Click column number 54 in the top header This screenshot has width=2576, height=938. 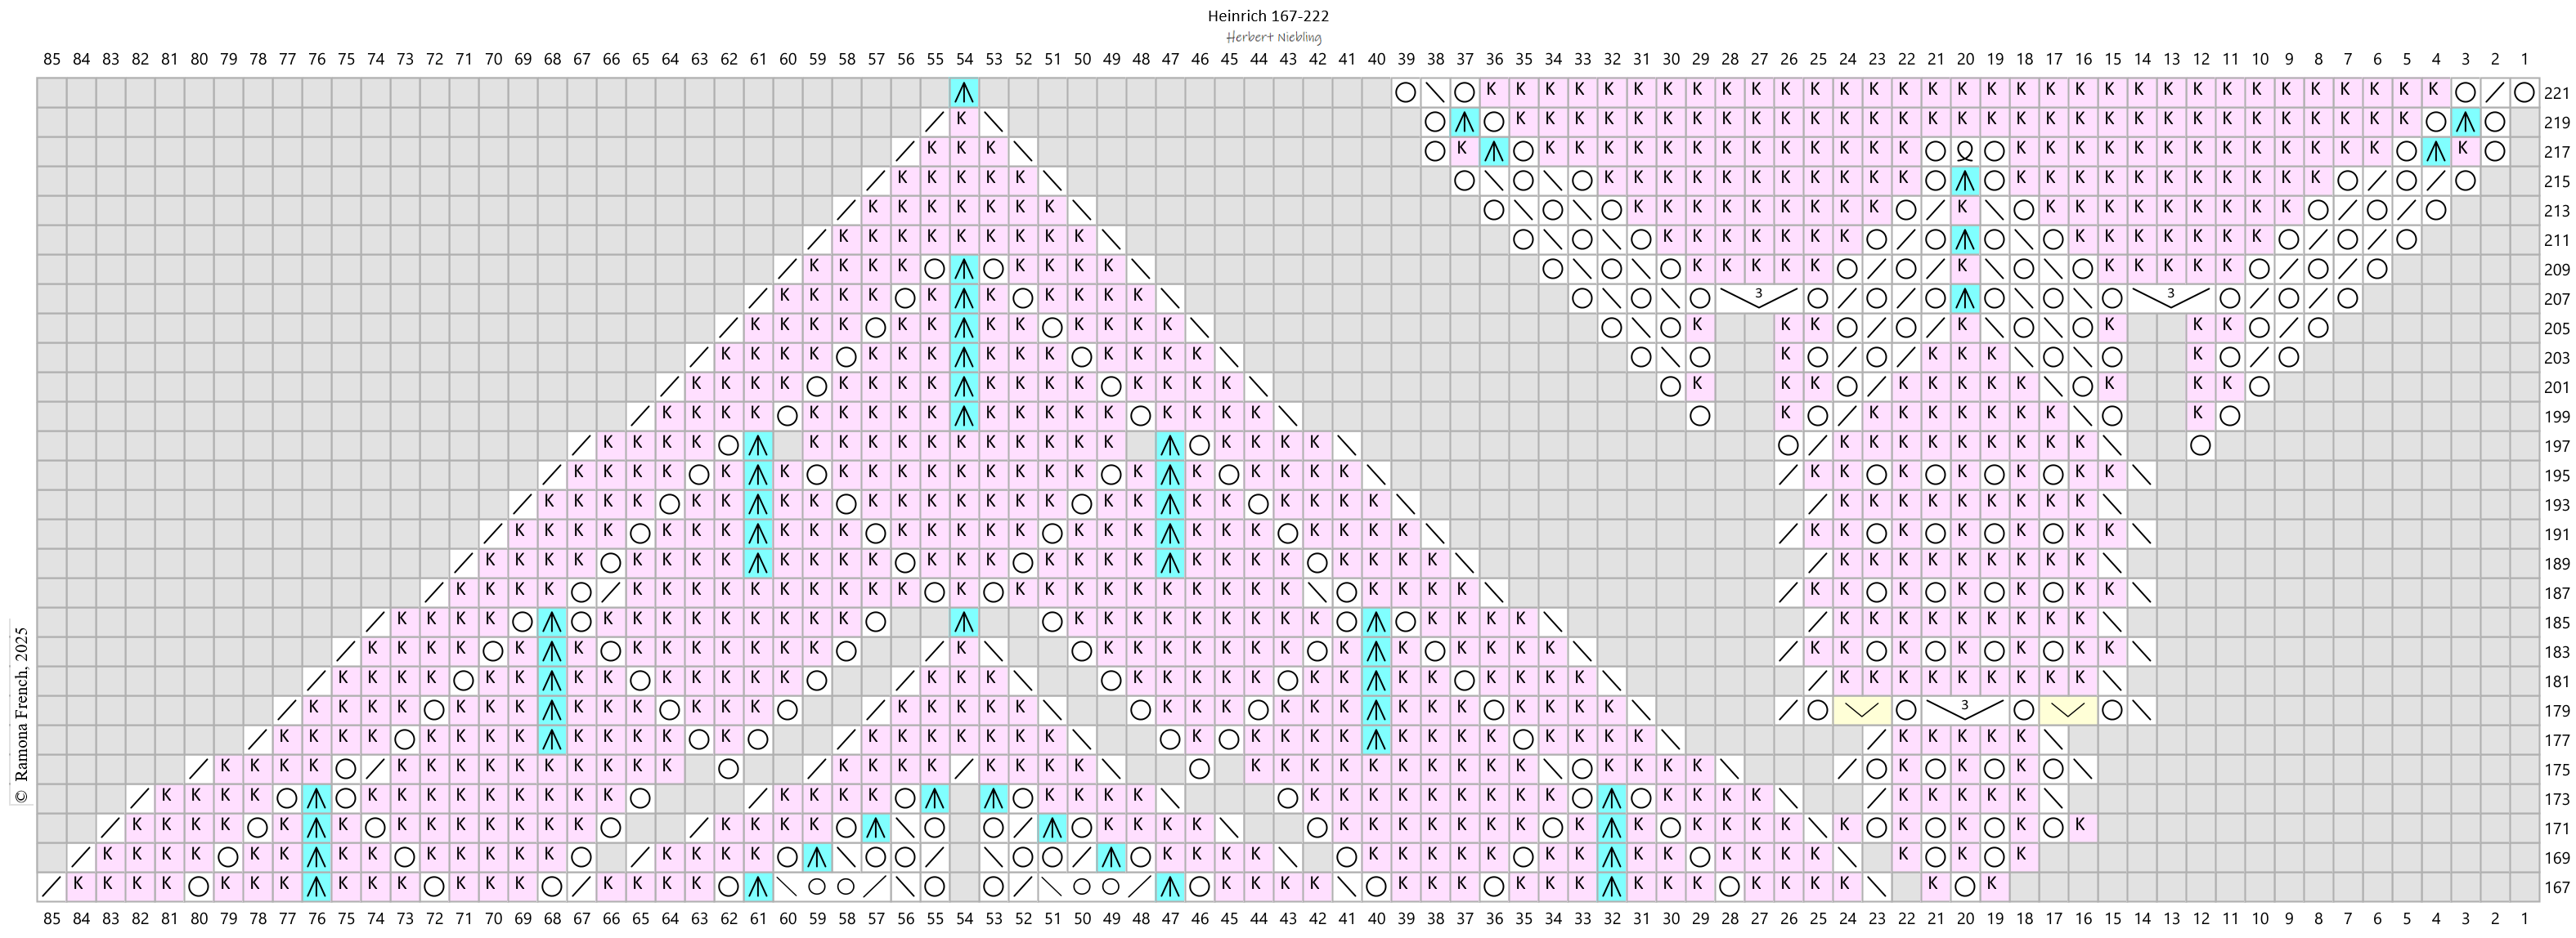point(964,59)
